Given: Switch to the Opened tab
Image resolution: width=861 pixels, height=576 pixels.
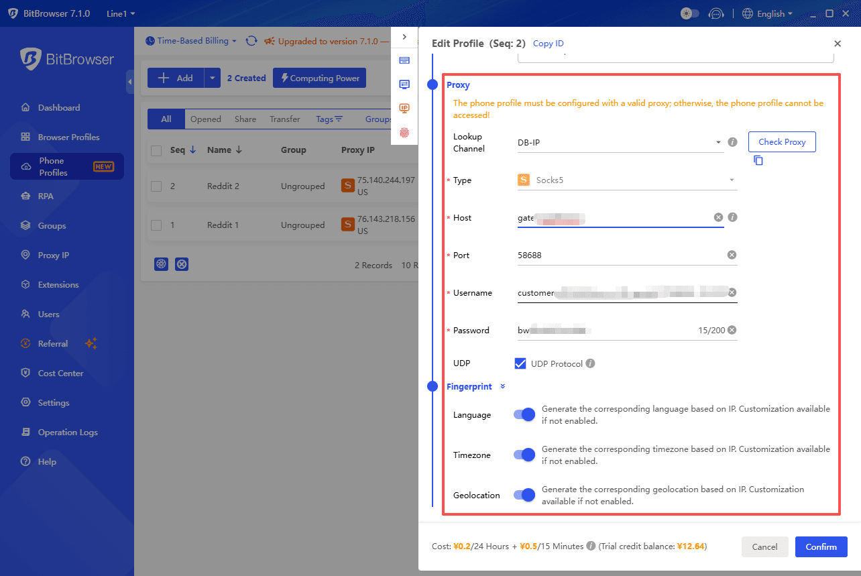Looking at the screenshot, I should pos(205,119).
